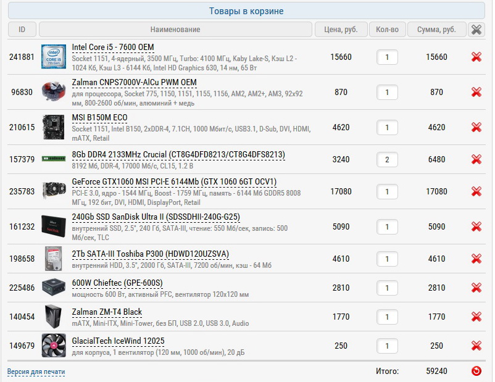Click quantity field for 600W Chieftec
The width and height of the screenshot is (495, 382).
click(387, 288)
